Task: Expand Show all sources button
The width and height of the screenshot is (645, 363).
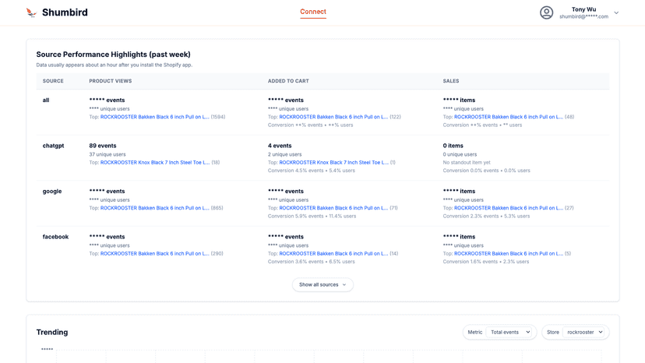Action: (x=322, y=285)
